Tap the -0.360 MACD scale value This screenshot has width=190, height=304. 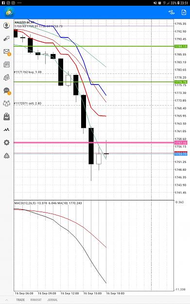point(179,202)
